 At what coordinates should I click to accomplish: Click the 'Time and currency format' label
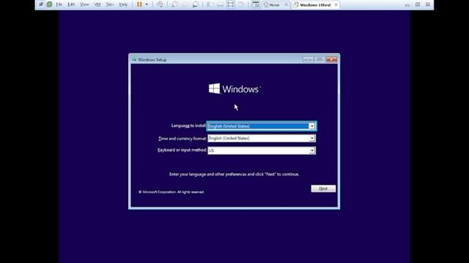(x=182, y=138)
